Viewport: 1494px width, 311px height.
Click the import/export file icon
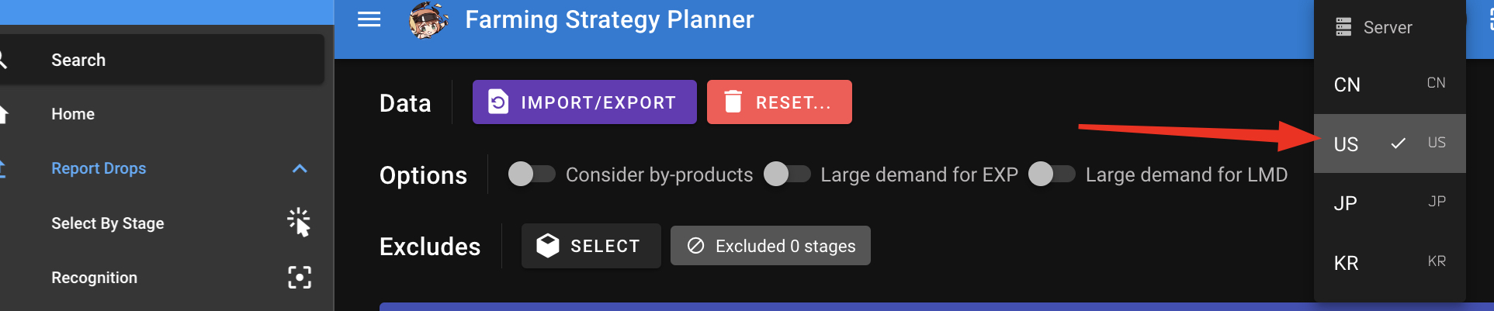498,102
